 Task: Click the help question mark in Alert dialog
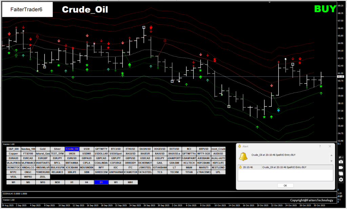(x=320, y=146)
